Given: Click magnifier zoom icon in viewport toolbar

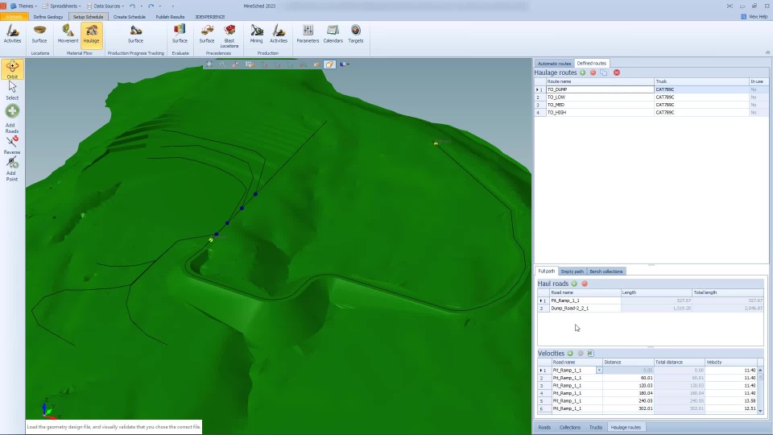Looking at the screenshot, I should 222,64.
